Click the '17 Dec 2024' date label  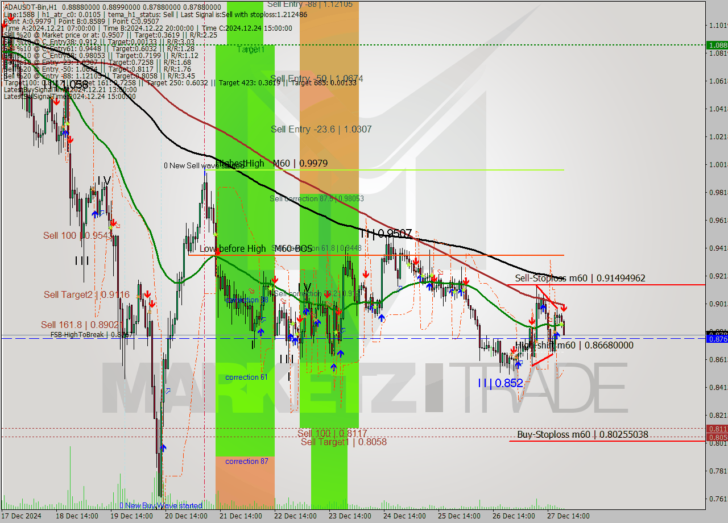[22, 516]
